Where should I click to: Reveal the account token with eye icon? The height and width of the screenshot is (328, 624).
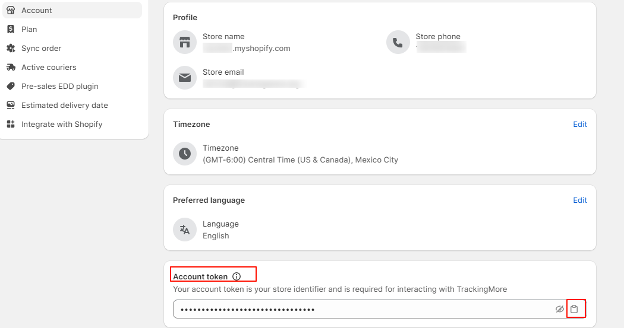(x=560, y=309)
